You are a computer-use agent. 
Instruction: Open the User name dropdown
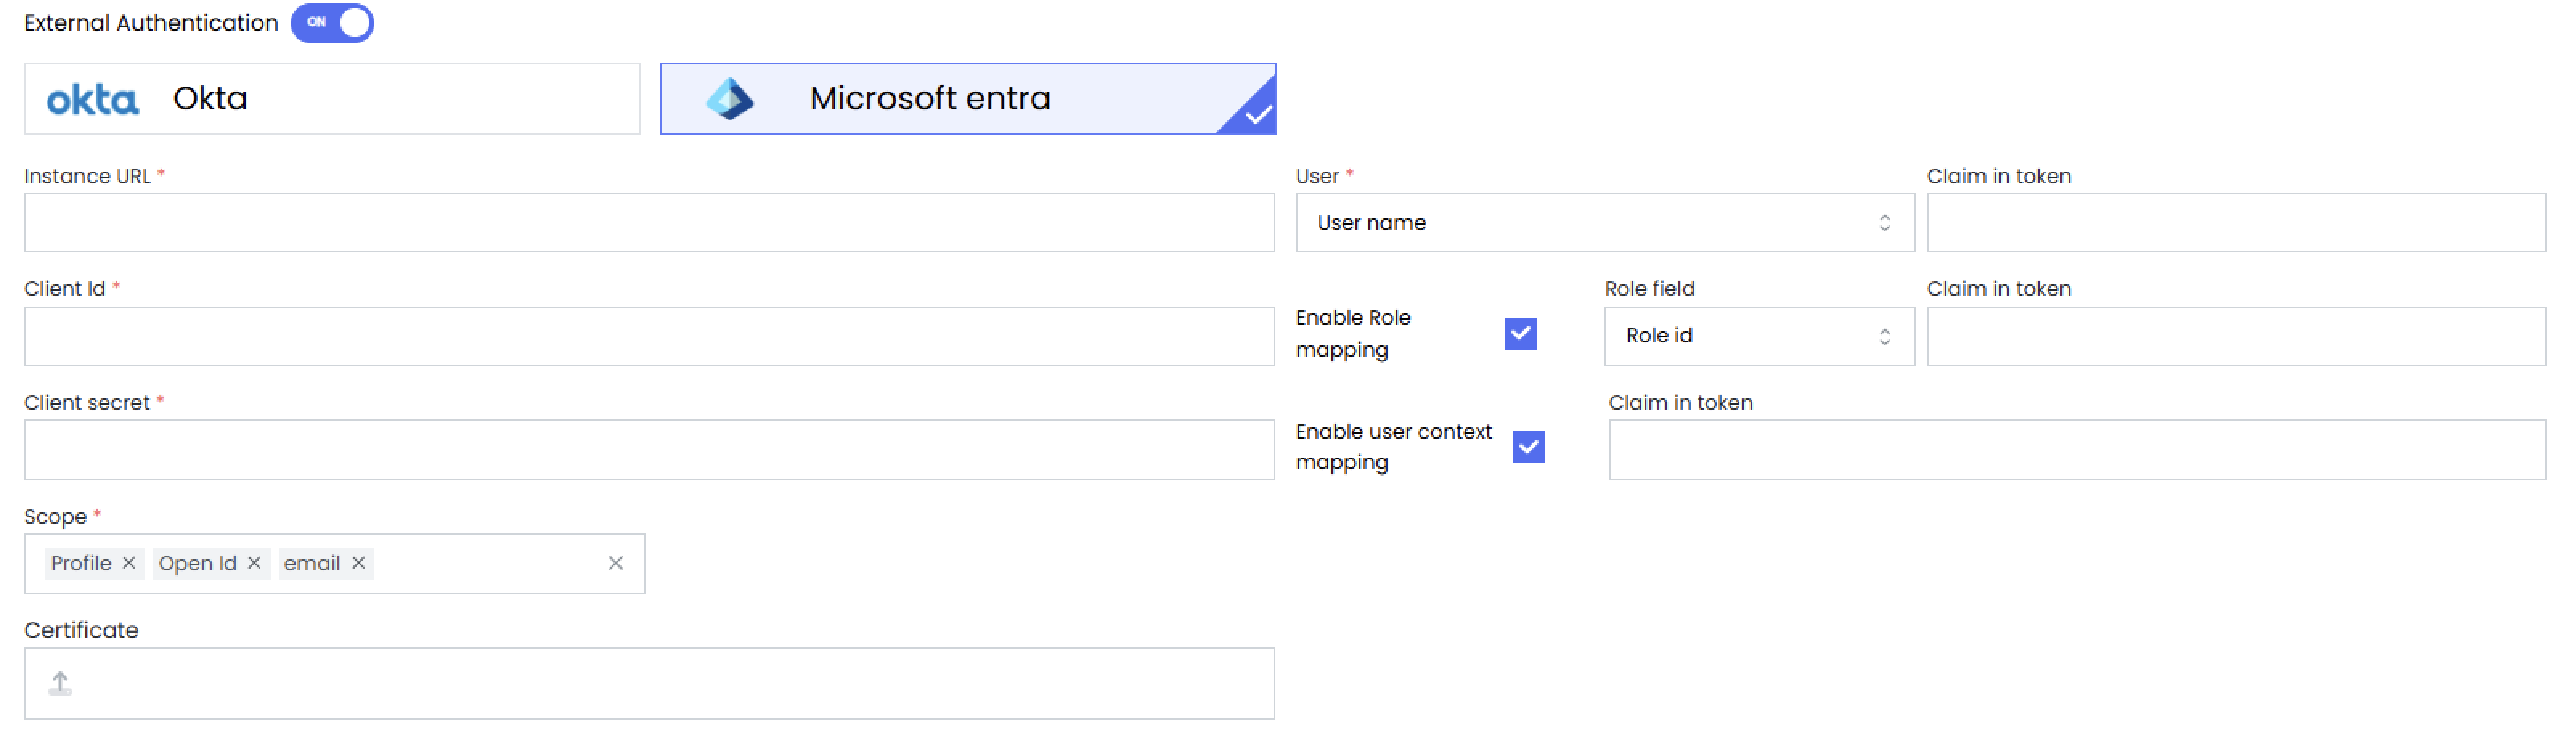click(x=1605, y=223)
